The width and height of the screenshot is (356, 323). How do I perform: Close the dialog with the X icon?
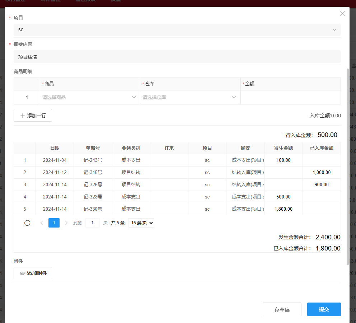342,13
